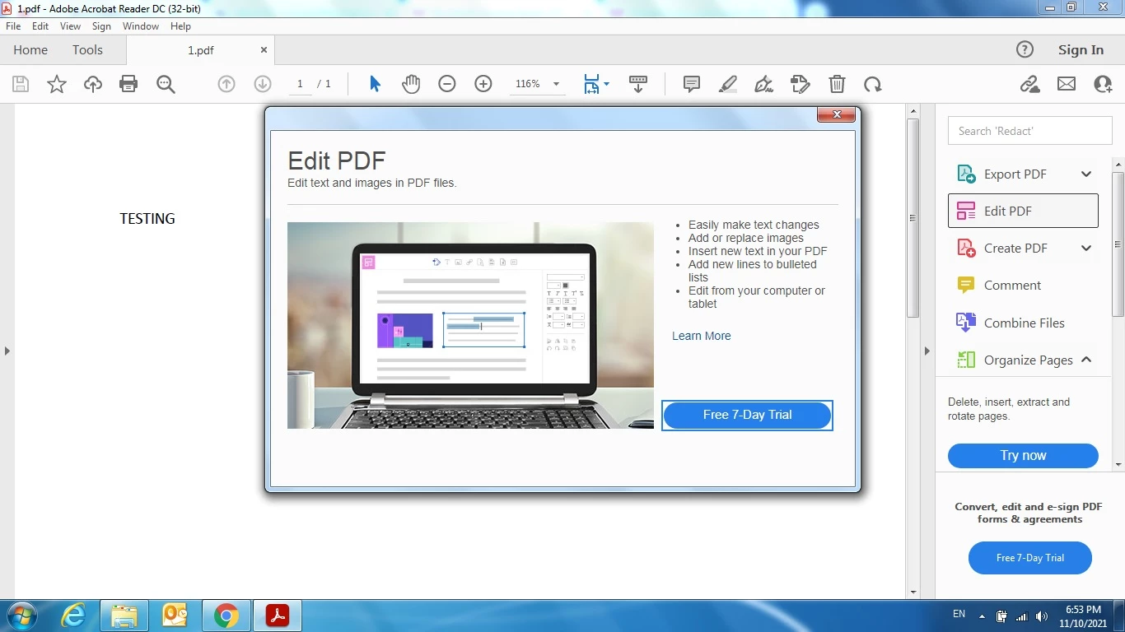1125x632 pixels.
Task: Click Sign In
Action: point(1081,49)
